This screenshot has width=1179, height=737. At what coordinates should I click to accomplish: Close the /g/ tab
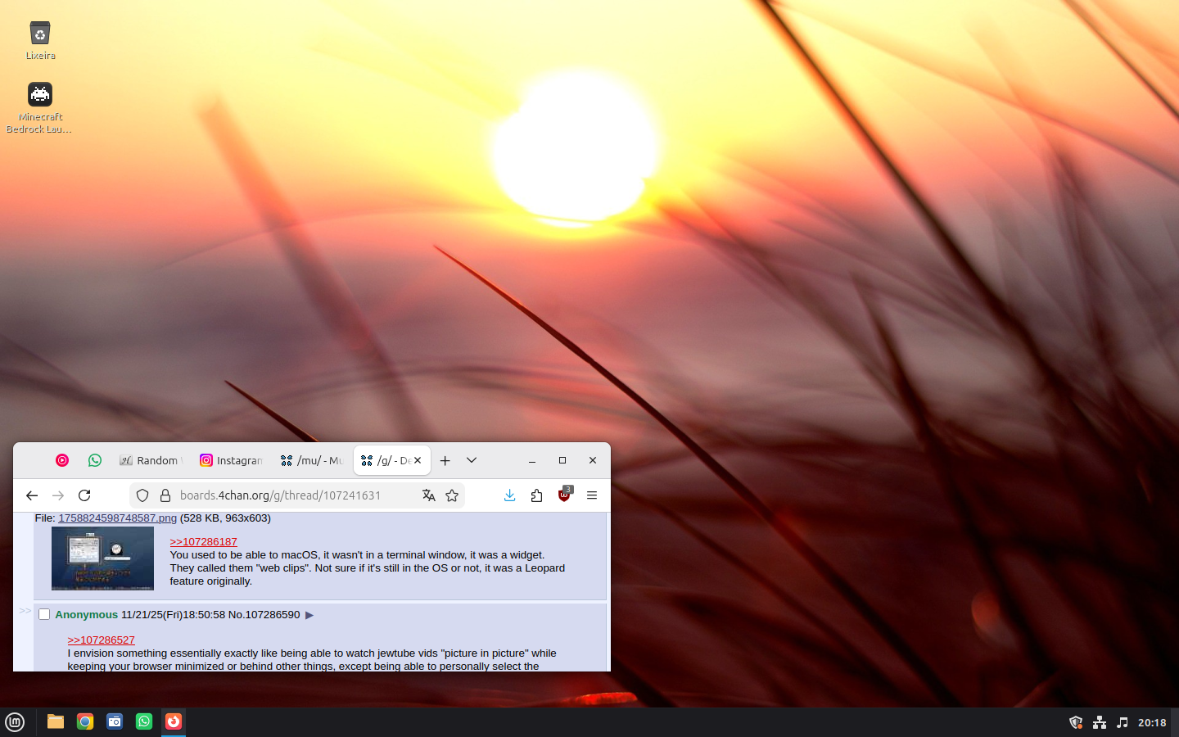tap(418, 460)
